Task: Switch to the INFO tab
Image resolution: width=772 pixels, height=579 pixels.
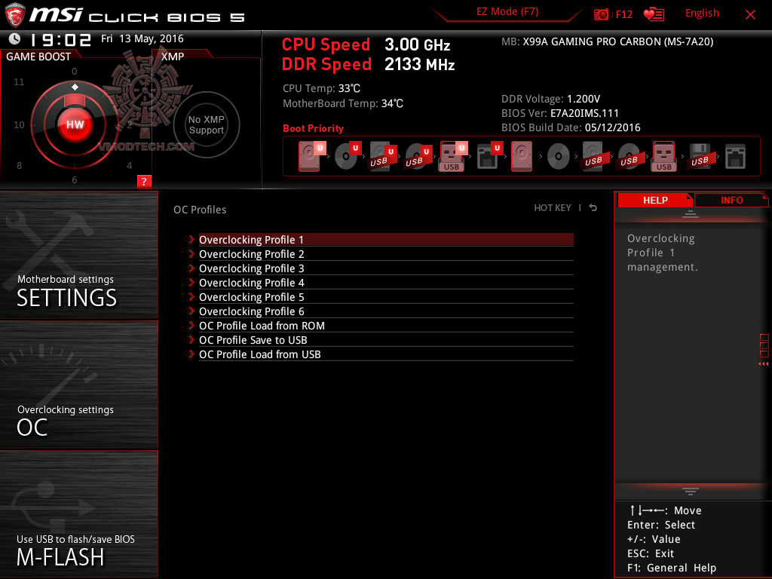Action: coord(731,201)
